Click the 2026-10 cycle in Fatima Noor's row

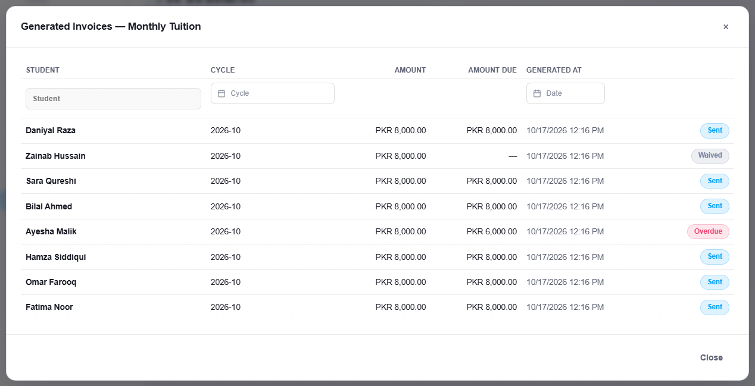pos(226,307)
